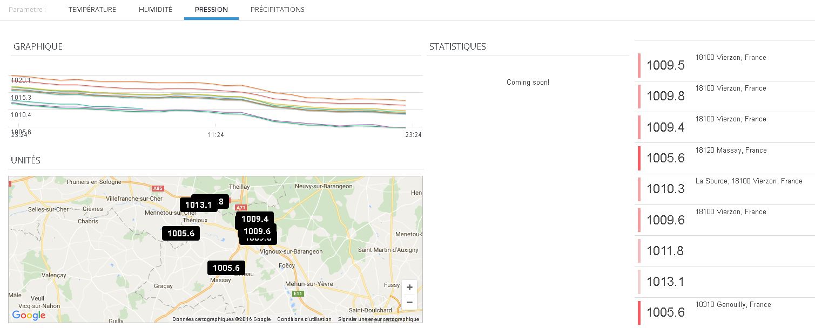Screen dimensions: 815x328
Task: Click Signaler une erreur cartographique link
Action: (x=379, y=319)
